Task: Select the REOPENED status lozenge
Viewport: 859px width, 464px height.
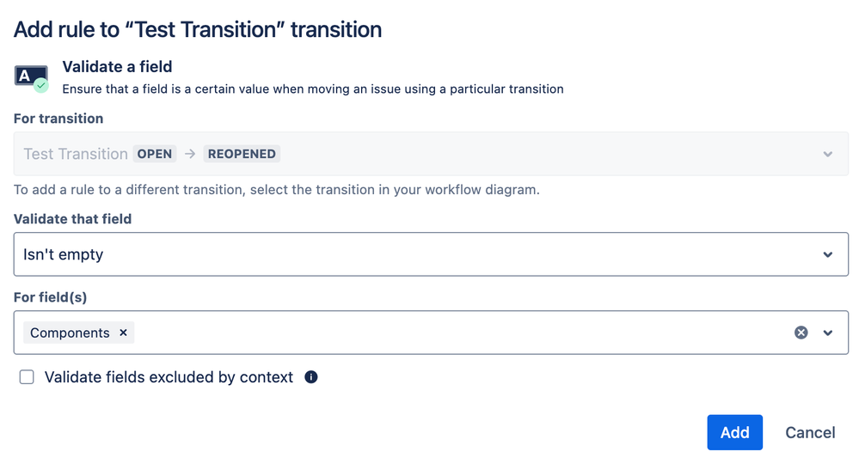Action: click(242, 154)
